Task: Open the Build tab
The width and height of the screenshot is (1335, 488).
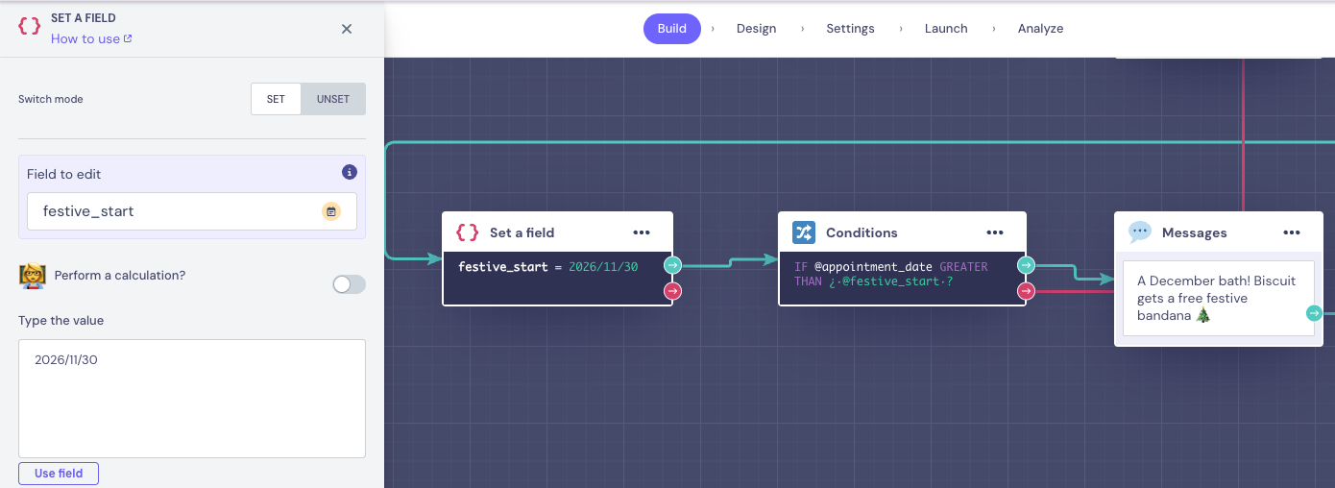Action: pos(672,29)
